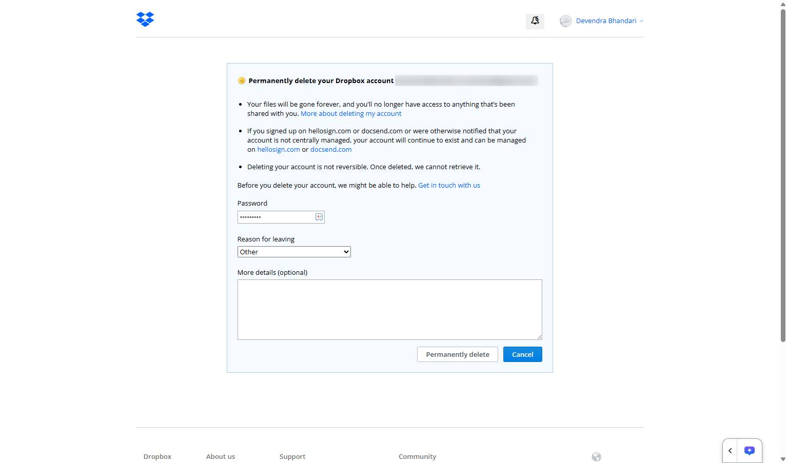Collapse the chat widget with the arrow
Viewport: 787px width, 463px height.
point(730,451)
